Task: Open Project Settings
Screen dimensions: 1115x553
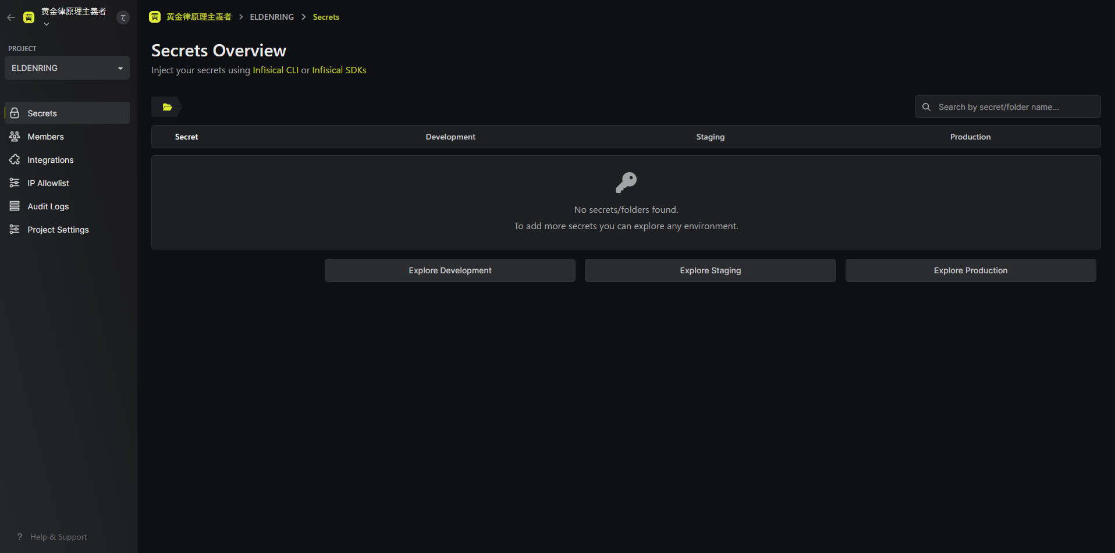Action: tap(67, 230)
